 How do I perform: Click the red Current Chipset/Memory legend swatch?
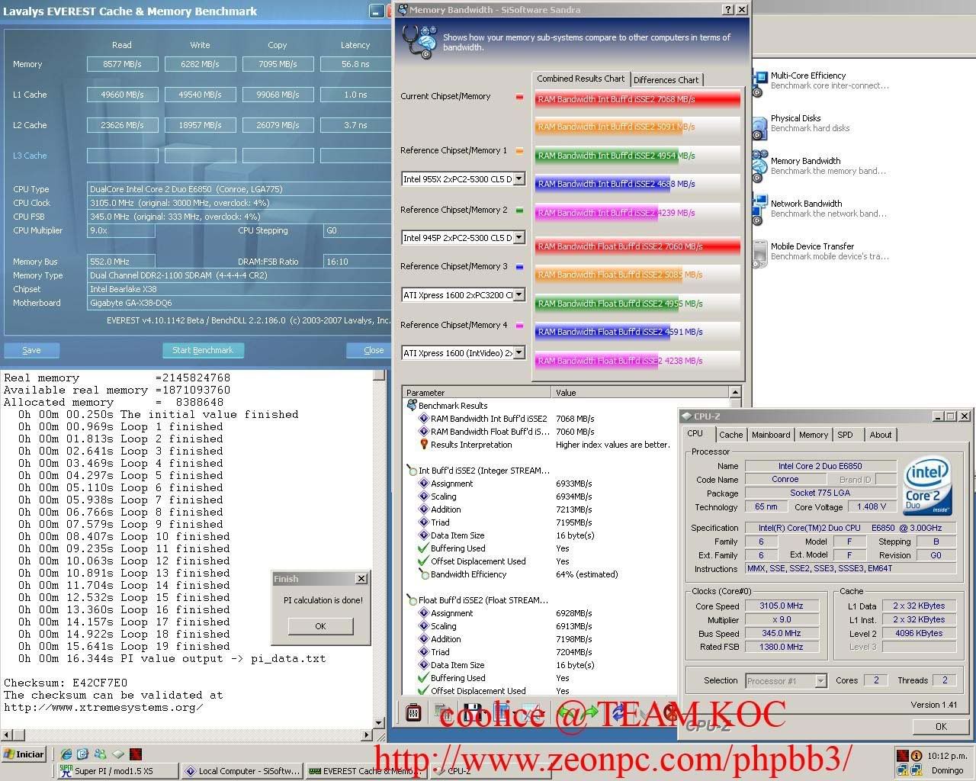tap(520, 97)
